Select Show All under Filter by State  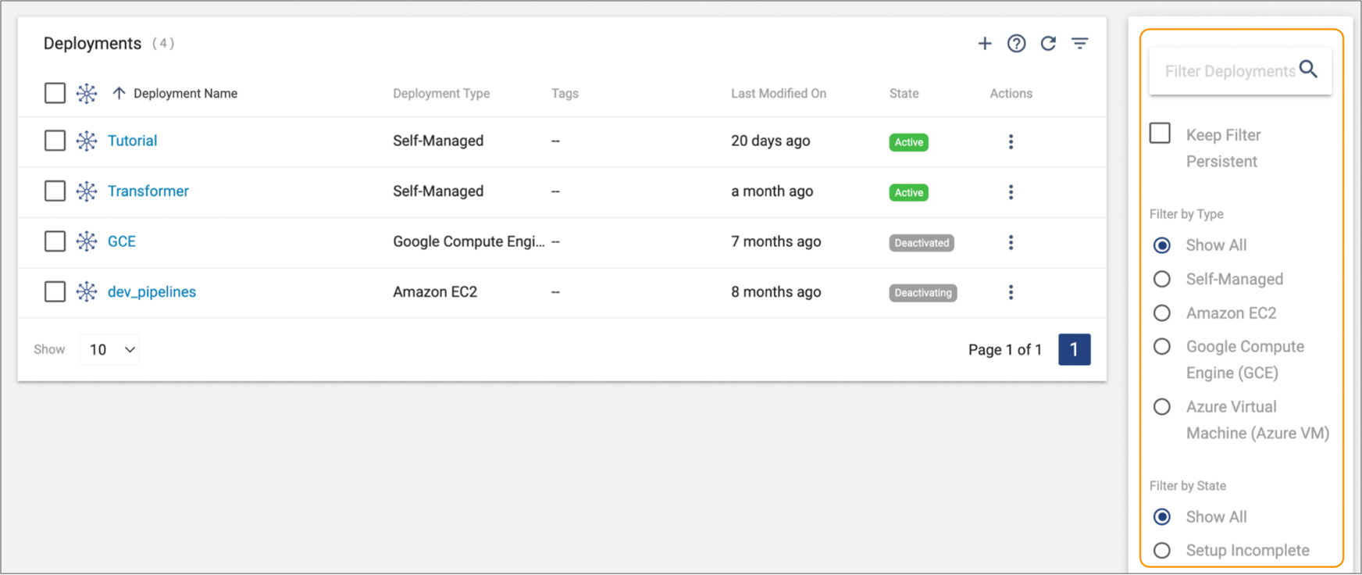1162,517
